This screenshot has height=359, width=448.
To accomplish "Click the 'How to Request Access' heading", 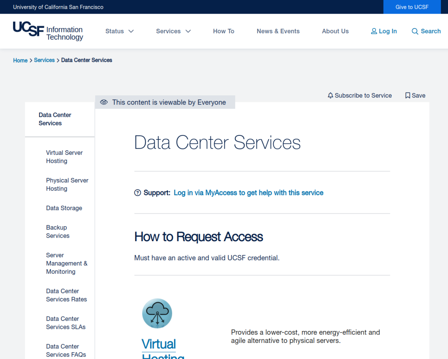I will (x=198, y=237).
